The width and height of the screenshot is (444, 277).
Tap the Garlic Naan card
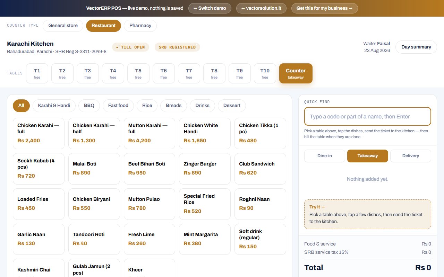[x=39, y=239]
